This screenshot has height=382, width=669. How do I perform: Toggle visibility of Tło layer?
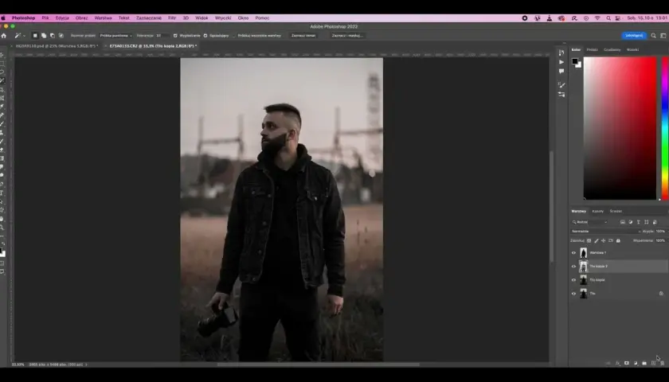pyautogui.click(x=573, y=294)
